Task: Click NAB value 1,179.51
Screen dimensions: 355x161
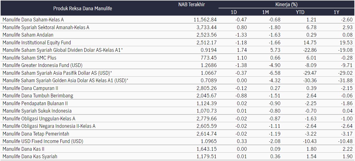Action: point(207,157)
